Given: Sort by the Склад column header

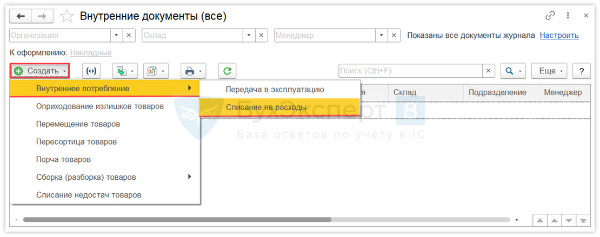Looking at the screenshot, I should [x=426, y=92].
